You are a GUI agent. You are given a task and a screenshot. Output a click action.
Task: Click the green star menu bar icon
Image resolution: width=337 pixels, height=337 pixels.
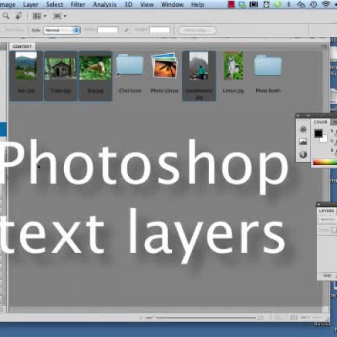pos(278,4)
